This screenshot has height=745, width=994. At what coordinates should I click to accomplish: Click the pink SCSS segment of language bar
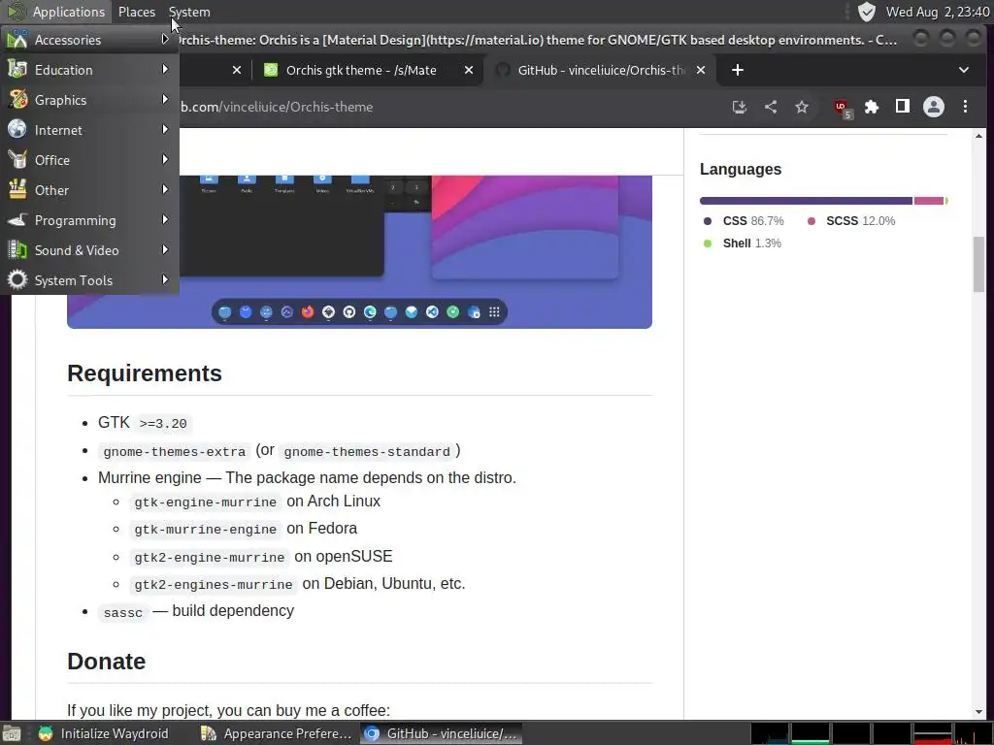(x=929, y=201)
